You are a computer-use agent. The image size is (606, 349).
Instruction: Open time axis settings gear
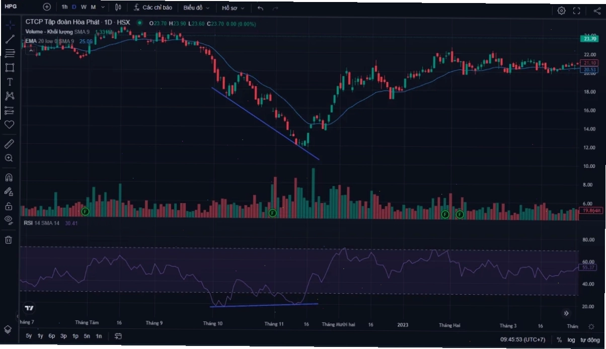[591, 326]
